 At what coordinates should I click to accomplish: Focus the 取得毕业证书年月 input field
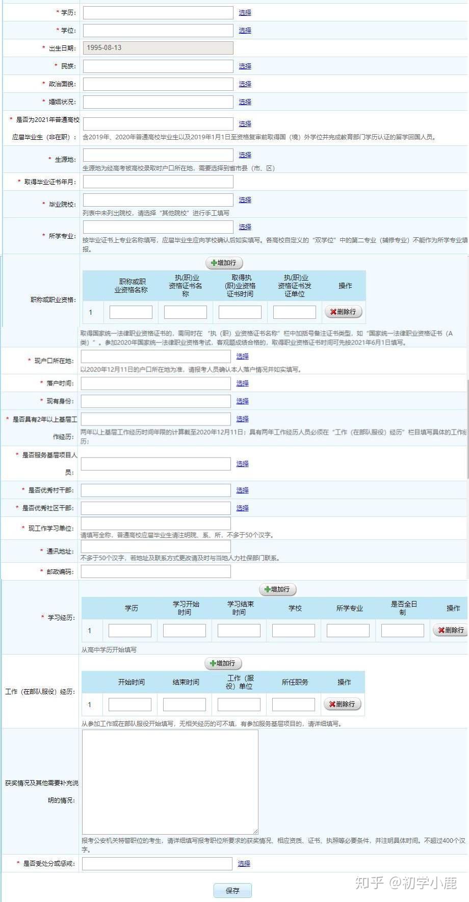coord(158,182)
